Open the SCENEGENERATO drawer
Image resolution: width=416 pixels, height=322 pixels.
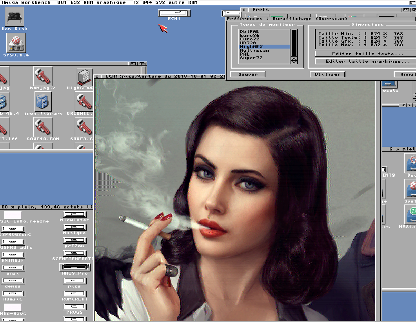click(x=74, y=253)
